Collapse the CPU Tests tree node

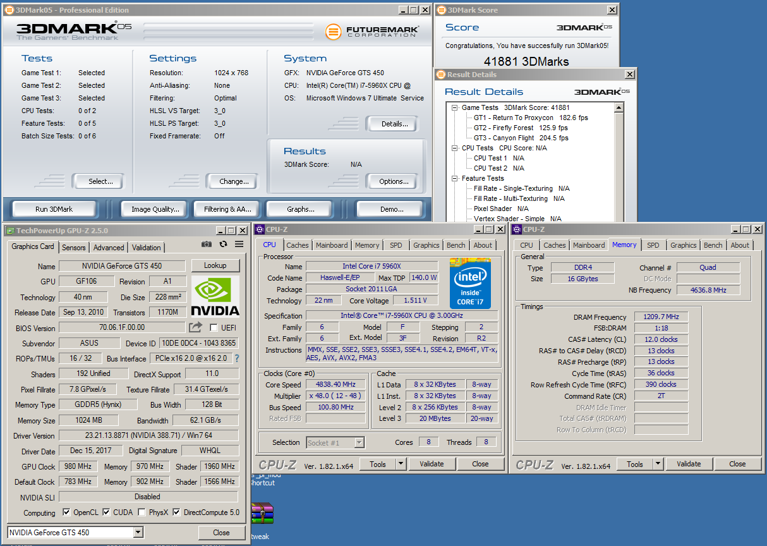[455, 148]
